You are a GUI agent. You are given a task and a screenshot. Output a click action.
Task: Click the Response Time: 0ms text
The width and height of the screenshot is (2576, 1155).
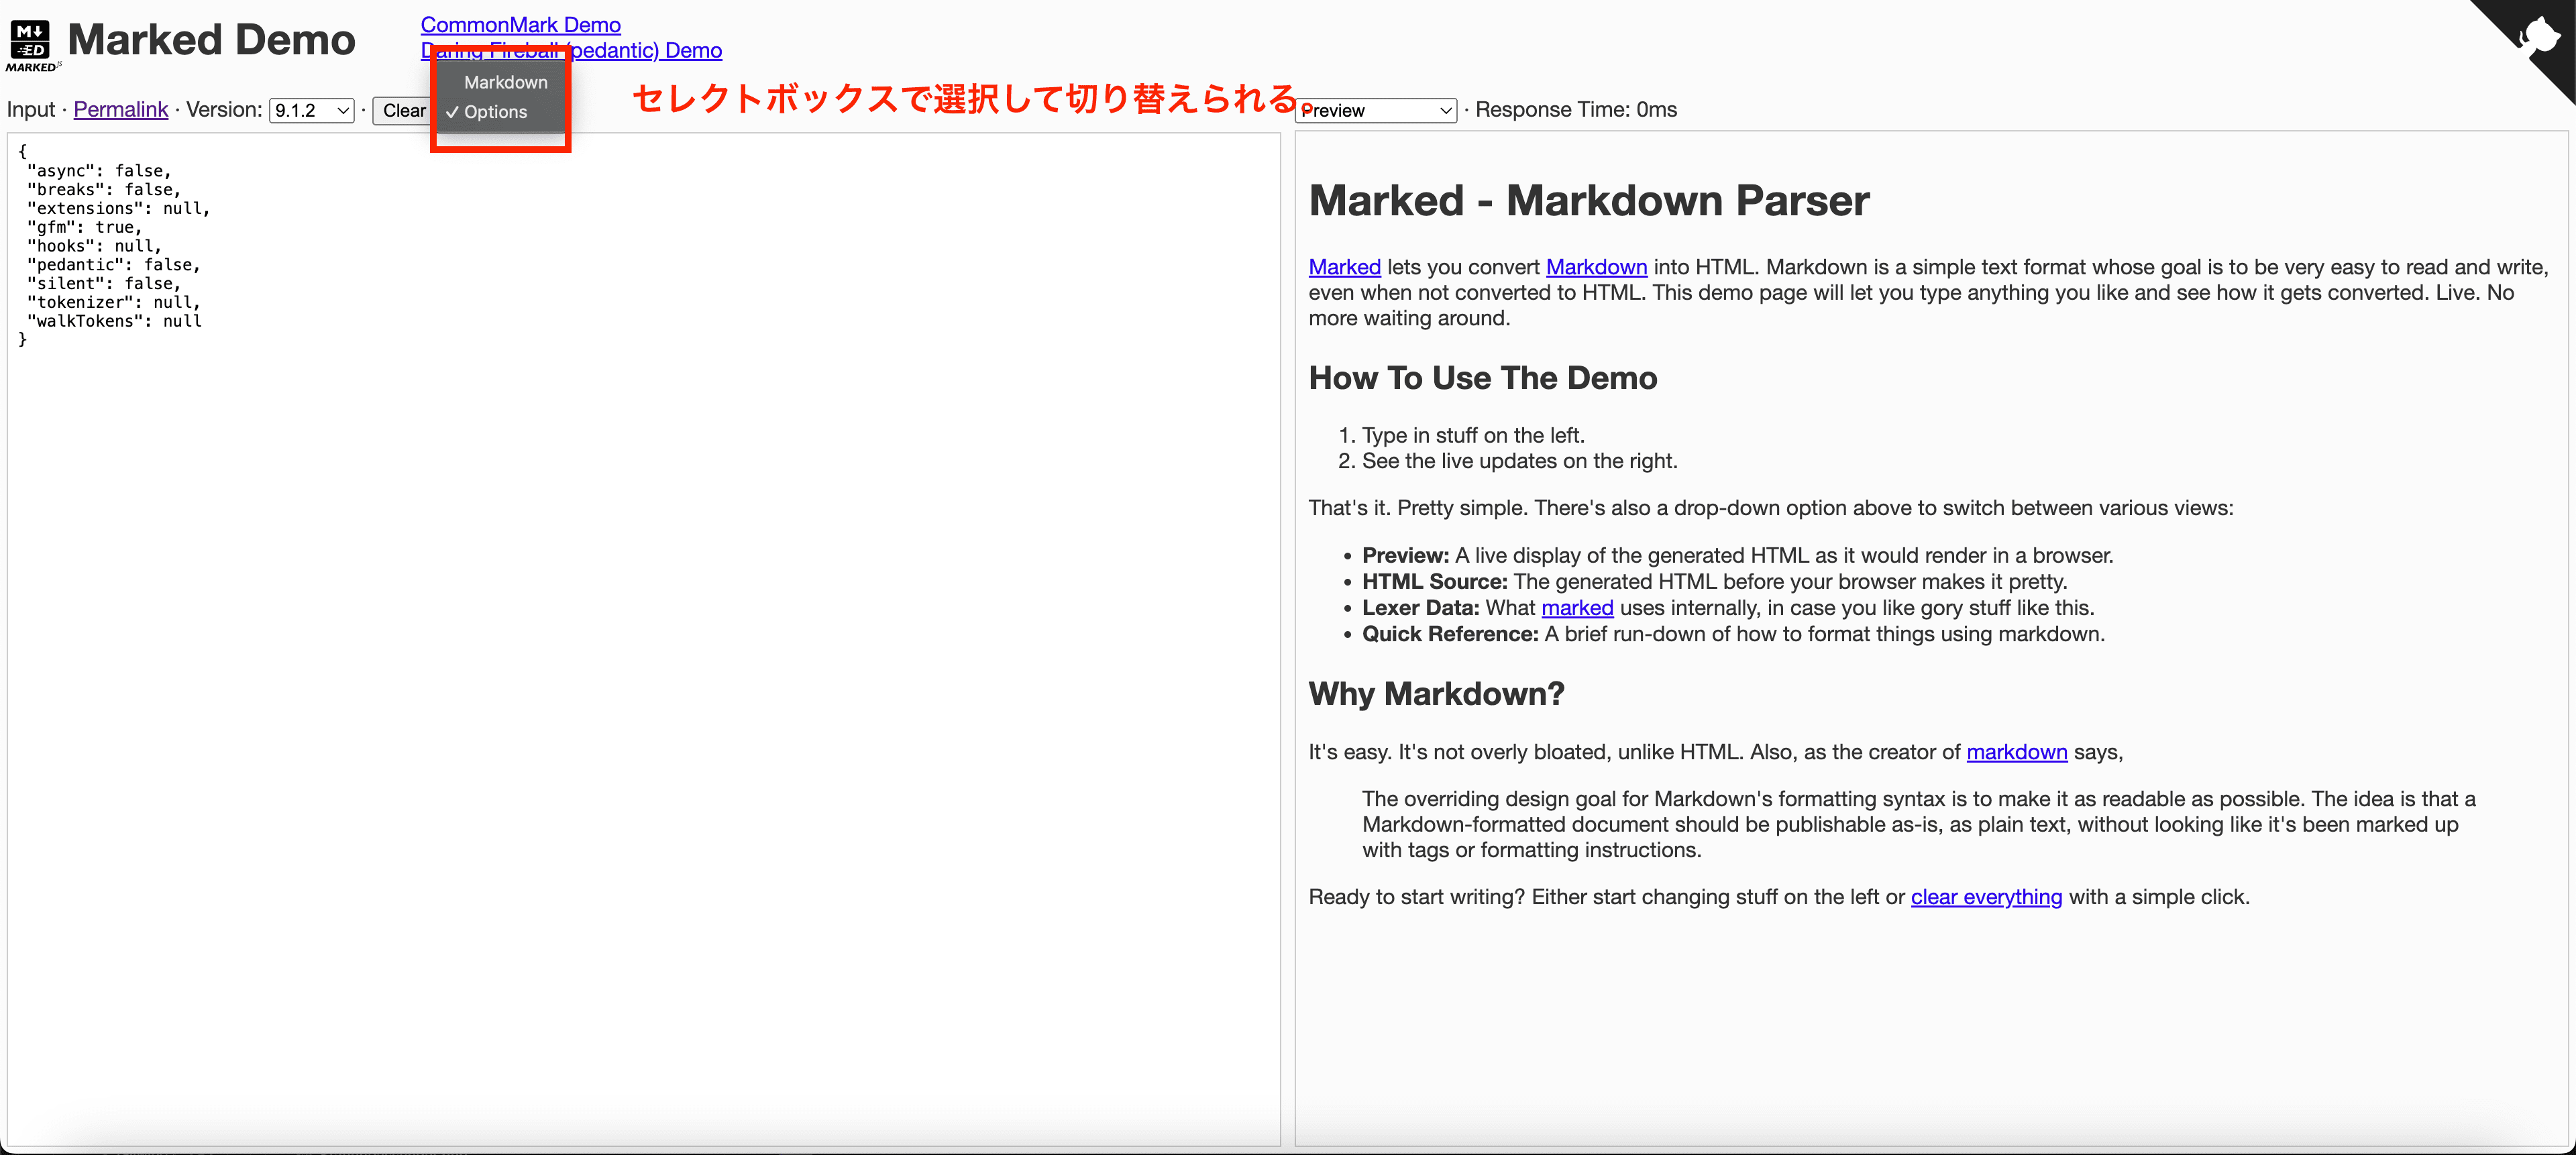click(x=1576, y=110)
